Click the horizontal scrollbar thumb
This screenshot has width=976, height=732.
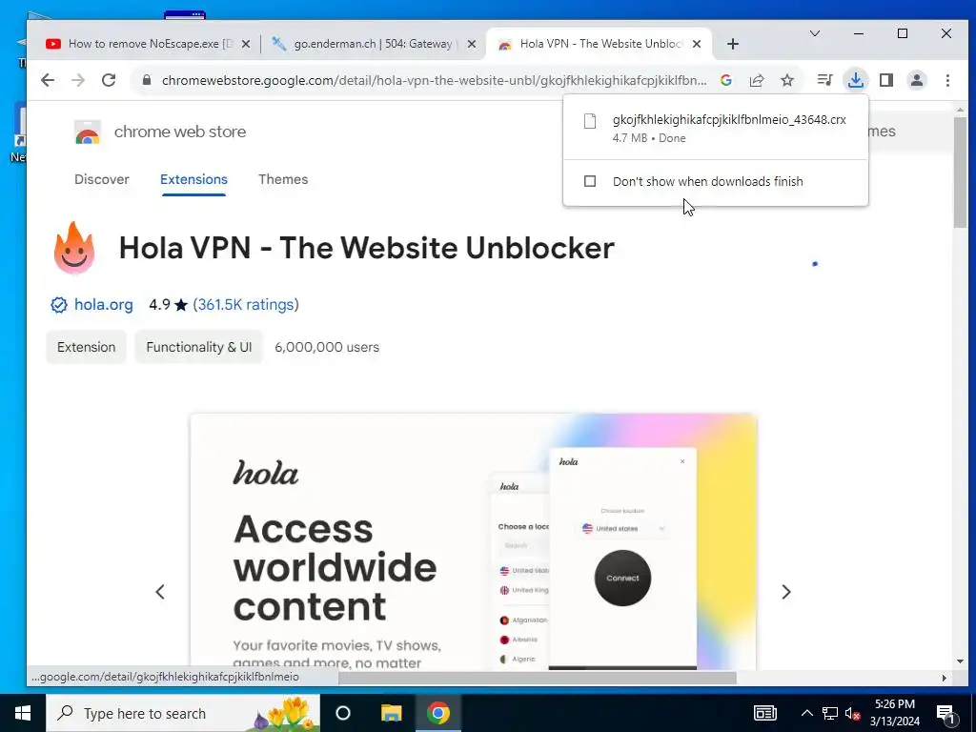click(538, 678)
